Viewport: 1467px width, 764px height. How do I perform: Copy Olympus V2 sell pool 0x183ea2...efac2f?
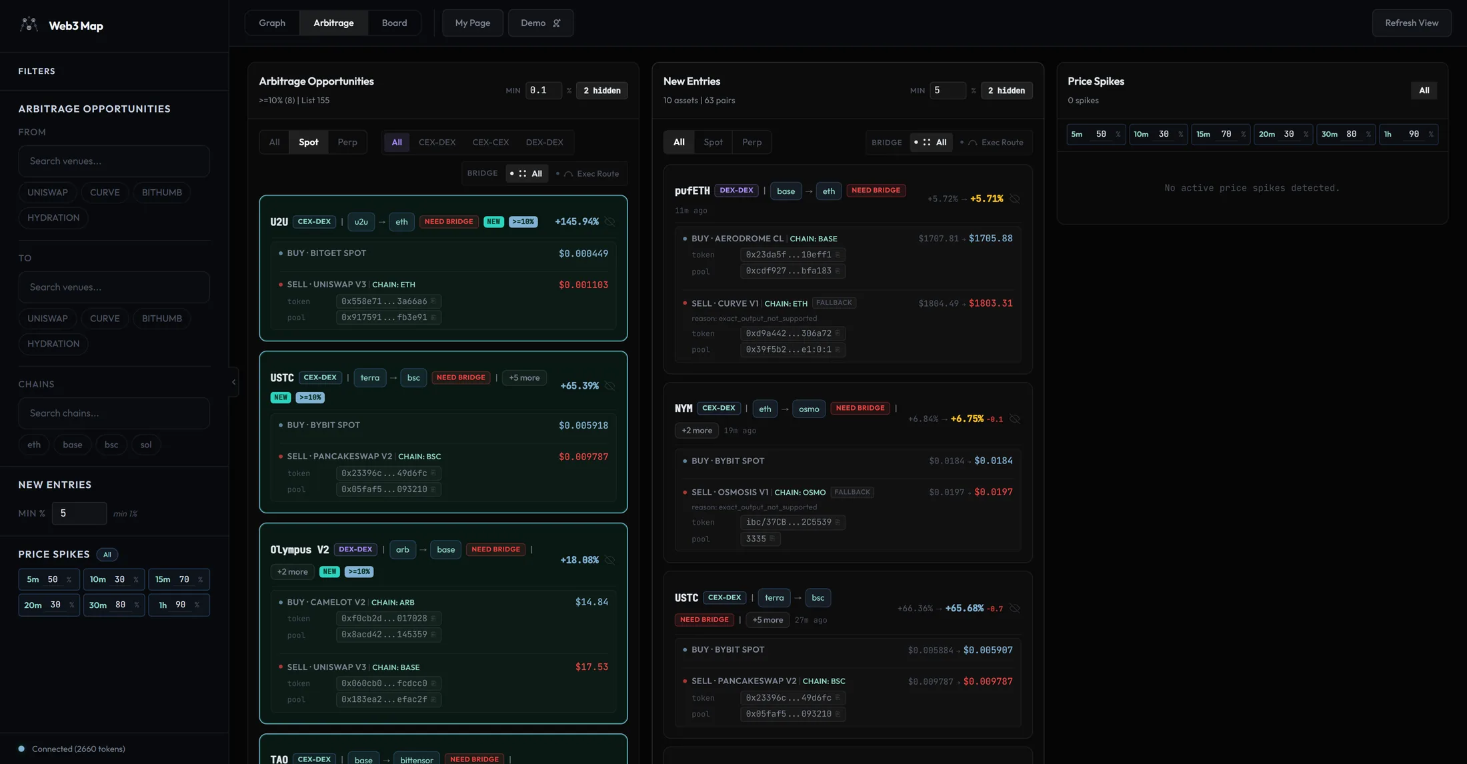[x=433, y=699]
